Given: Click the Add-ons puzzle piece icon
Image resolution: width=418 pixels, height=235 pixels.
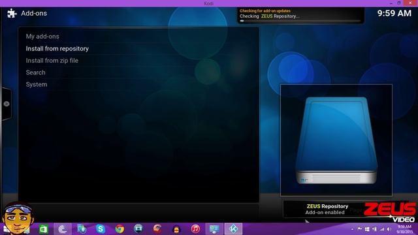Looking at the screenshot, I should click(x=12, y=13).
